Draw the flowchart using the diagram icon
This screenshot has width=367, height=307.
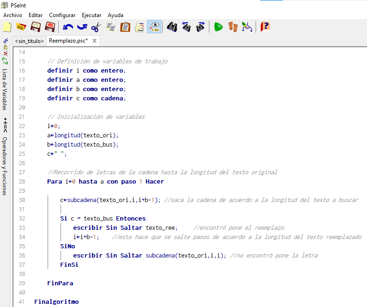pos(247,27)
